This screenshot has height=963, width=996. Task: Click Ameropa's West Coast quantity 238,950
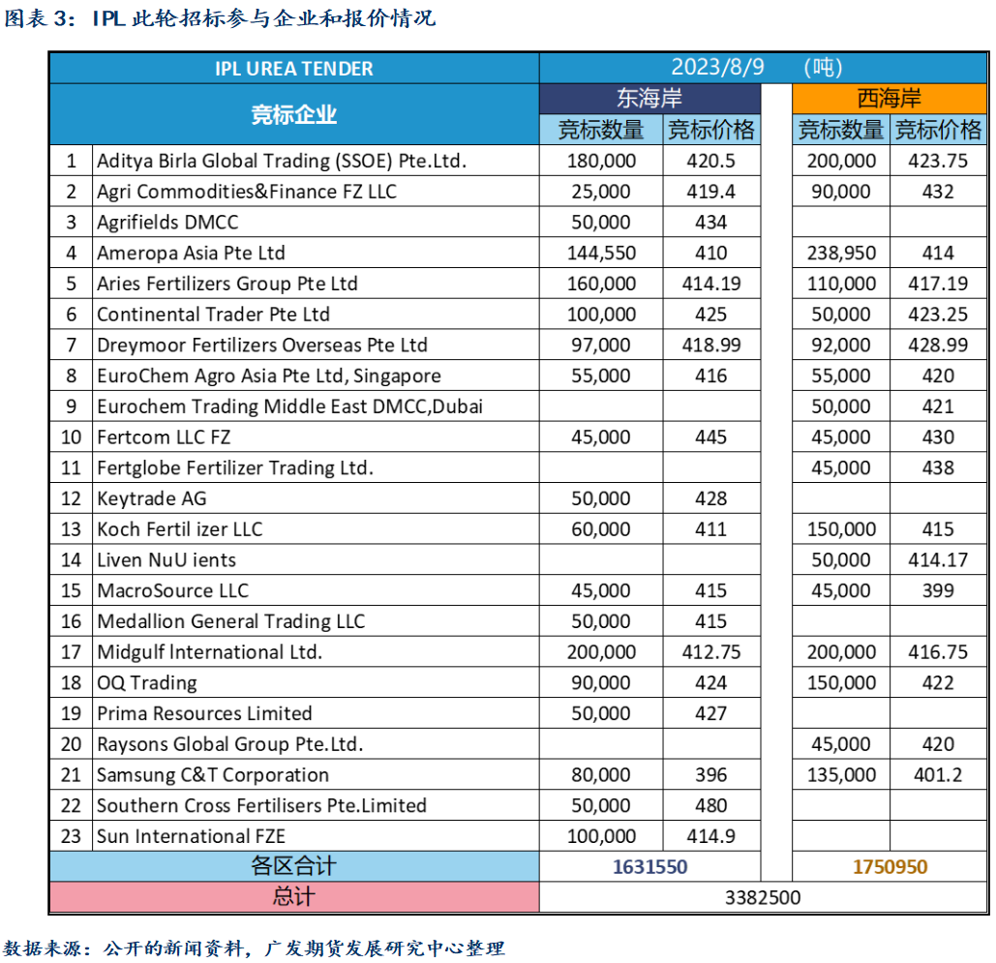click(840, 254)
